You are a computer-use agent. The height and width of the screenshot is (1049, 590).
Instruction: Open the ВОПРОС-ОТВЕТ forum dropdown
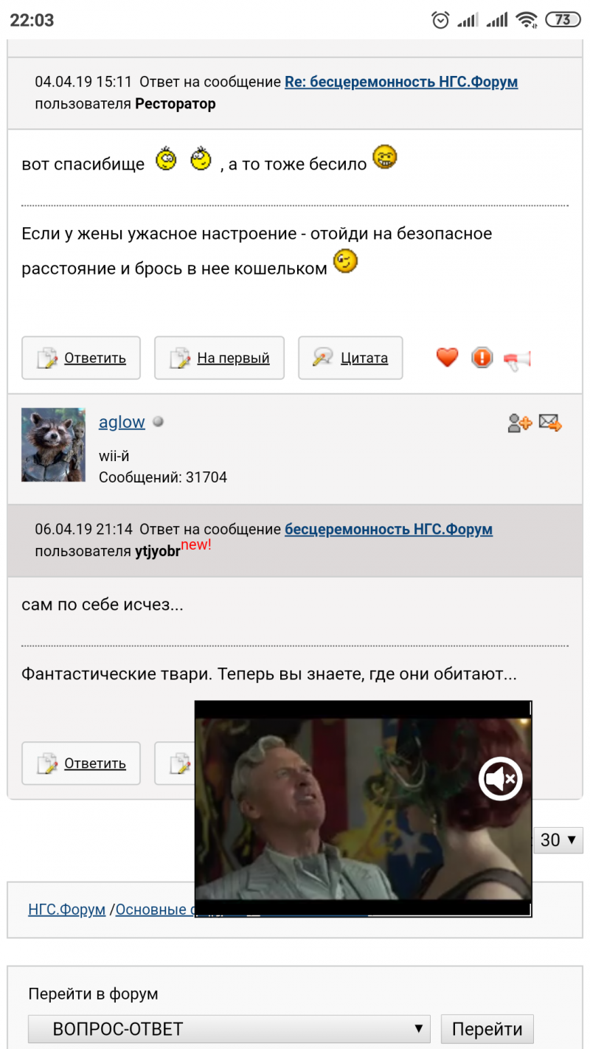click(x=229, y=1028)
